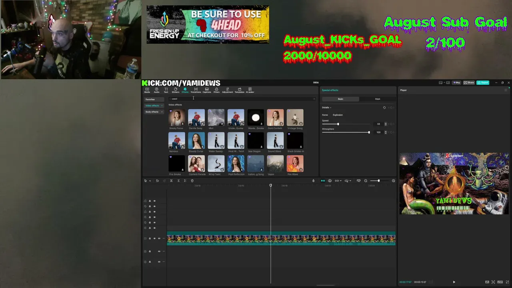Toggle the main track magnet
Viewport: 512px width, 288px height.
323,181
